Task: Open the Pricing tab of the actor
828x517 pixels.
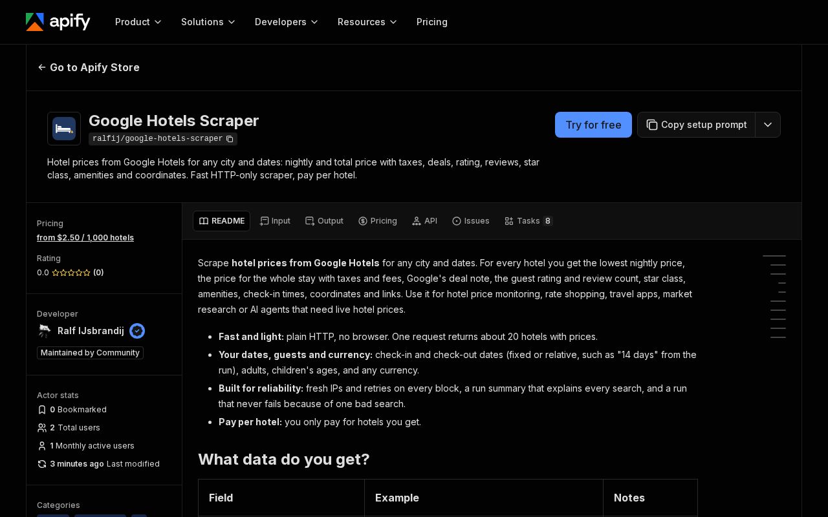Action: click(378, 221)
